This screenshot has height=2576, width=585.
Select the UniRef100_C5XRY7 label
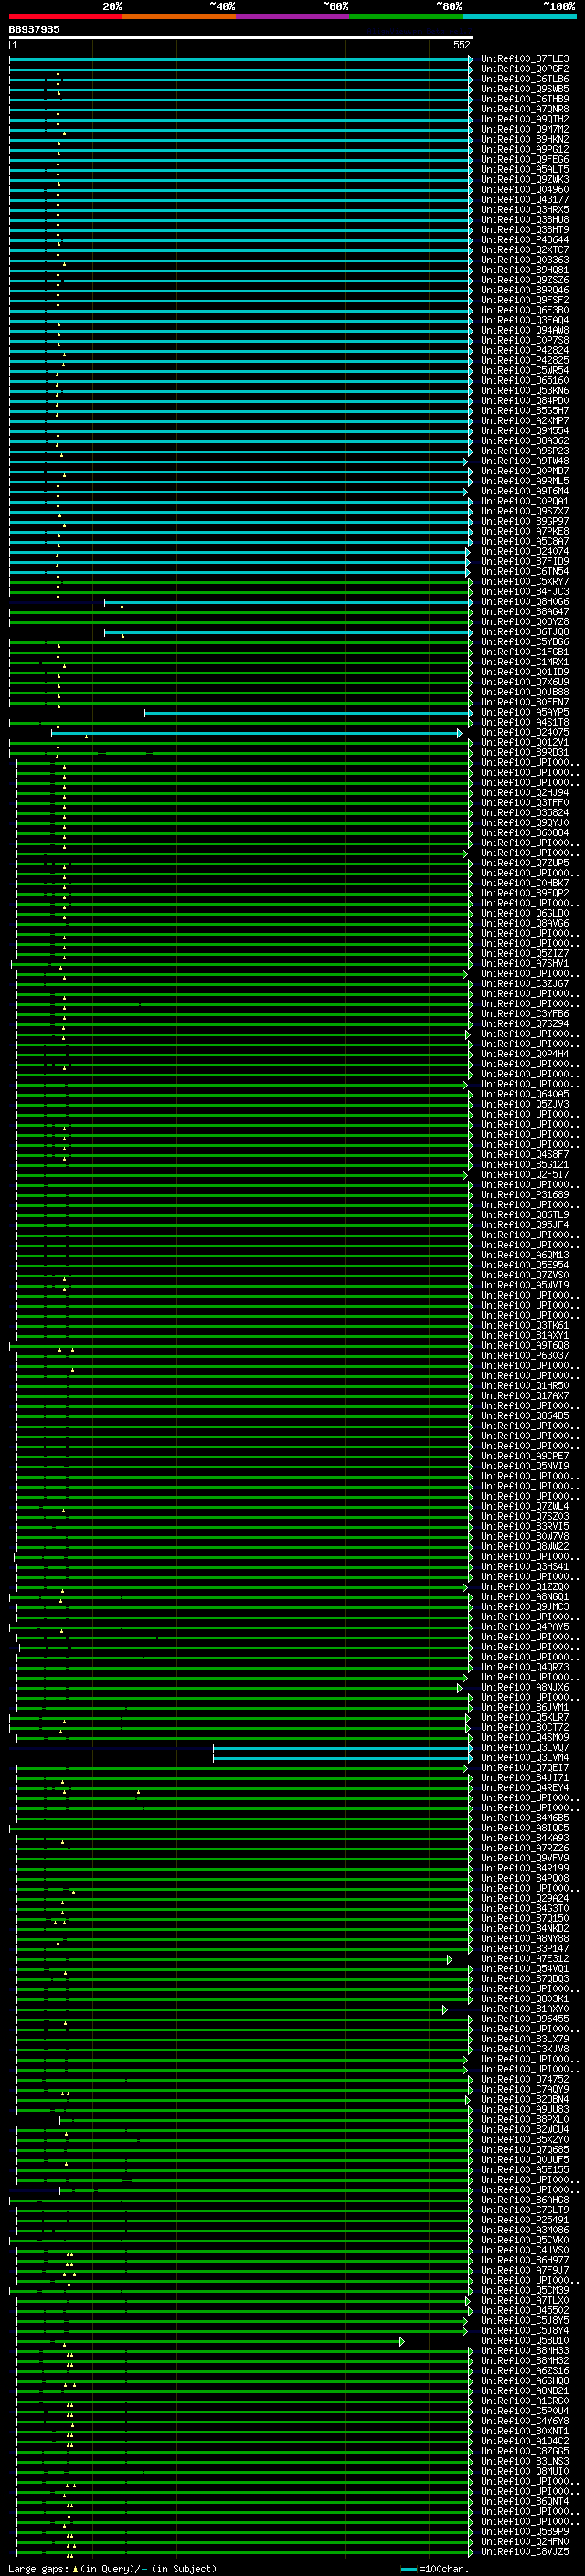tap(525, 582)
